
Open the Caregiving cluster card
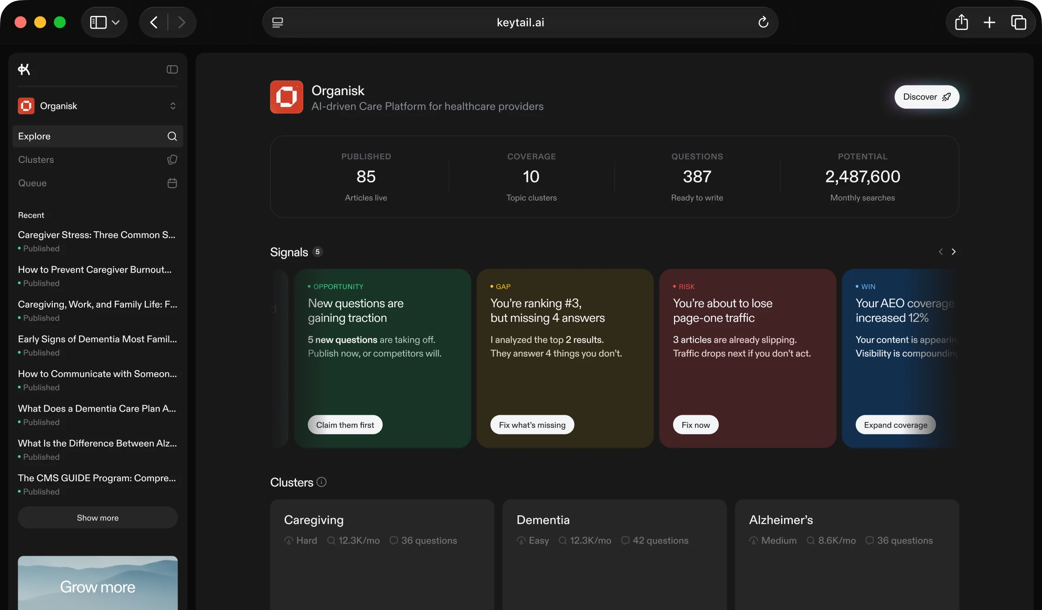[x=382, y=554]
